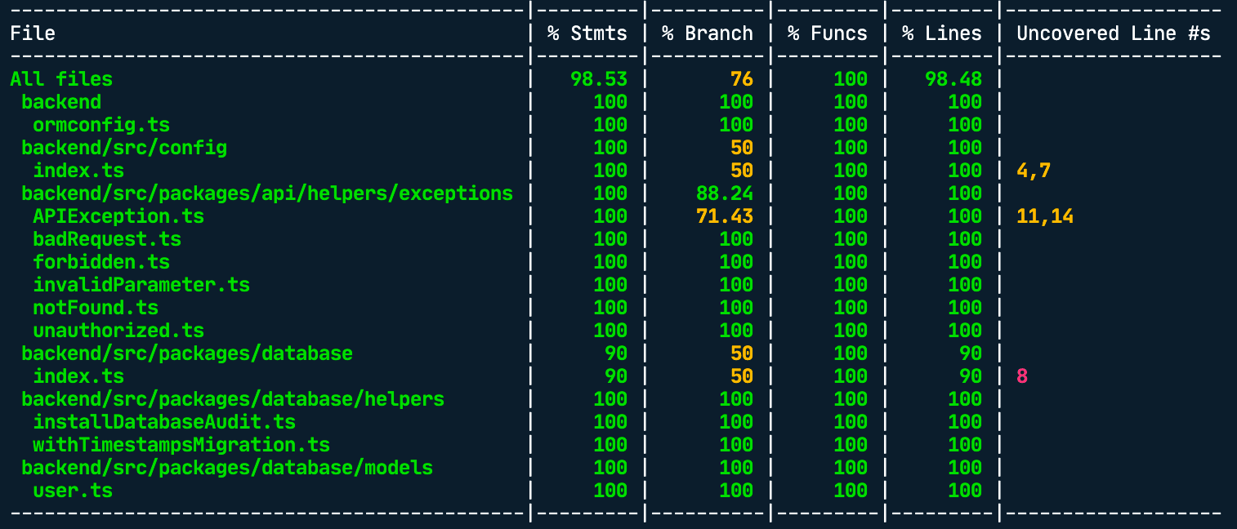The height and width of the screenshot is (529, 1237).
Task: Click the '% Funcs' column header
Action: pos(828,33)
